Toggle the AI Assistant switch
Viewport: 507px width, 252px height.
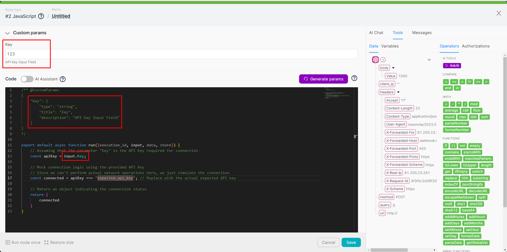[27, 79]
